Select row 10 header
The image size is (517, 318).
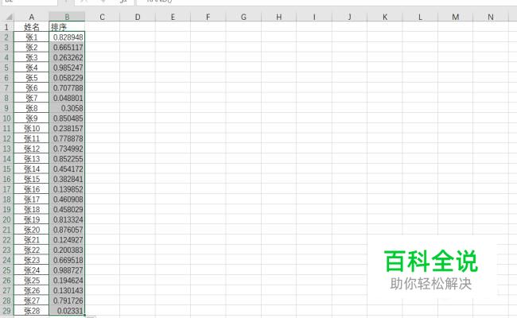click(6, 118)
